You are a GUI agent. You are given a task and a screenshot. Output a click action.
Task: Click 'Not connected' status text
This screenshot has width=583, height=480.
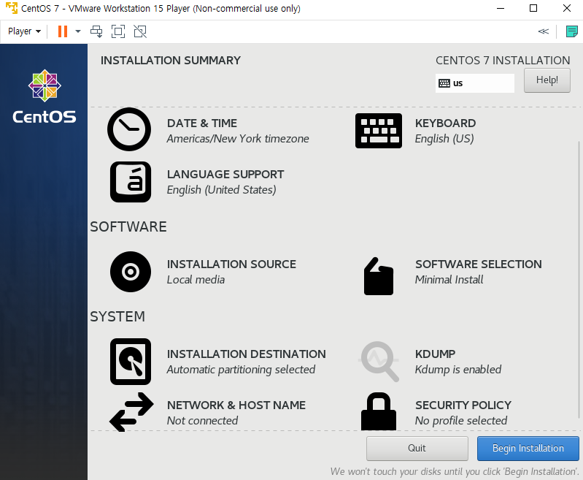pyautogui.click(x=202, y=420)
